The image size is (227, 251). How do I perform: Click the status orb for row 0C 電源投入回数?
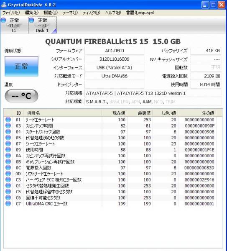coord(8,168)
